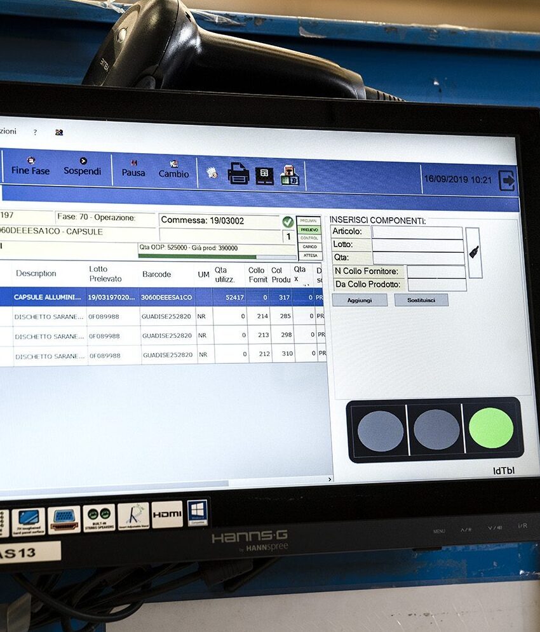The image size is (540, 632).
Task: Click the Fine Fase toolbar button
Action: 30,166
